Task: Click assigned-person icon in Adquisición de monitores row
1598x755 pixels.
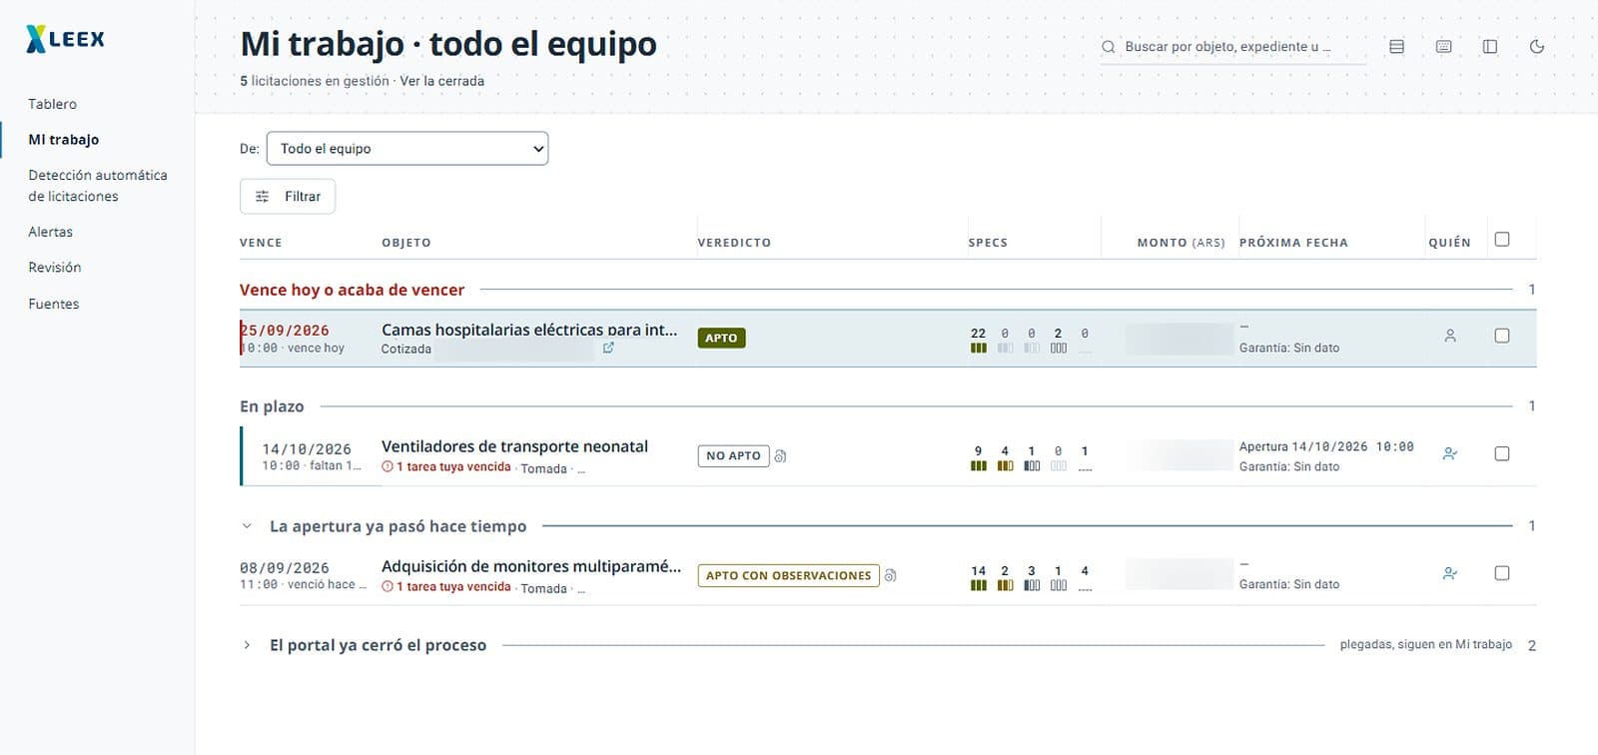Action: pos(1450,574)
